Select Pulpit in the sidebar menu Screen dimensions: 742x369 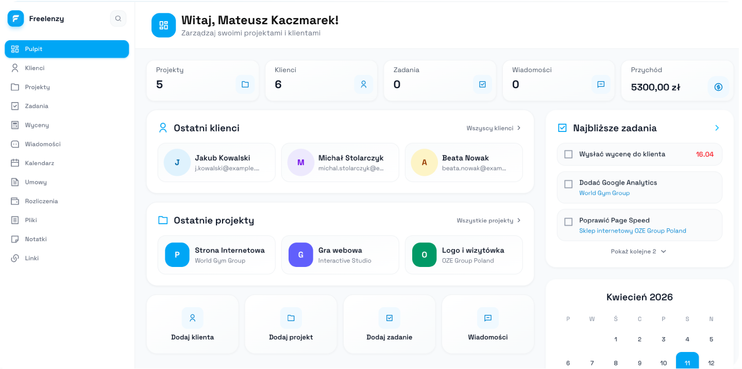(x=35, y=48)
